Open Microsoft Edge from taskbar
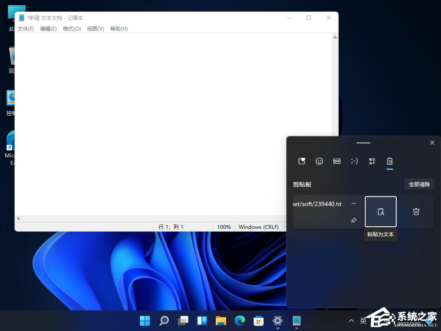Viewport: 441px width, 331px height. [240, 320]
